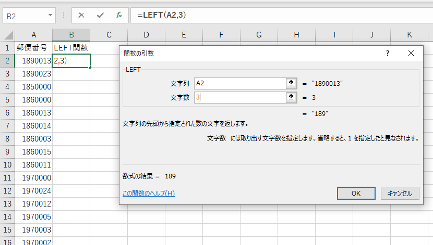Confirm formula with checkmark icon
Image resolution: width=433 pixels, height=245 pixels.
coord(100,15)
